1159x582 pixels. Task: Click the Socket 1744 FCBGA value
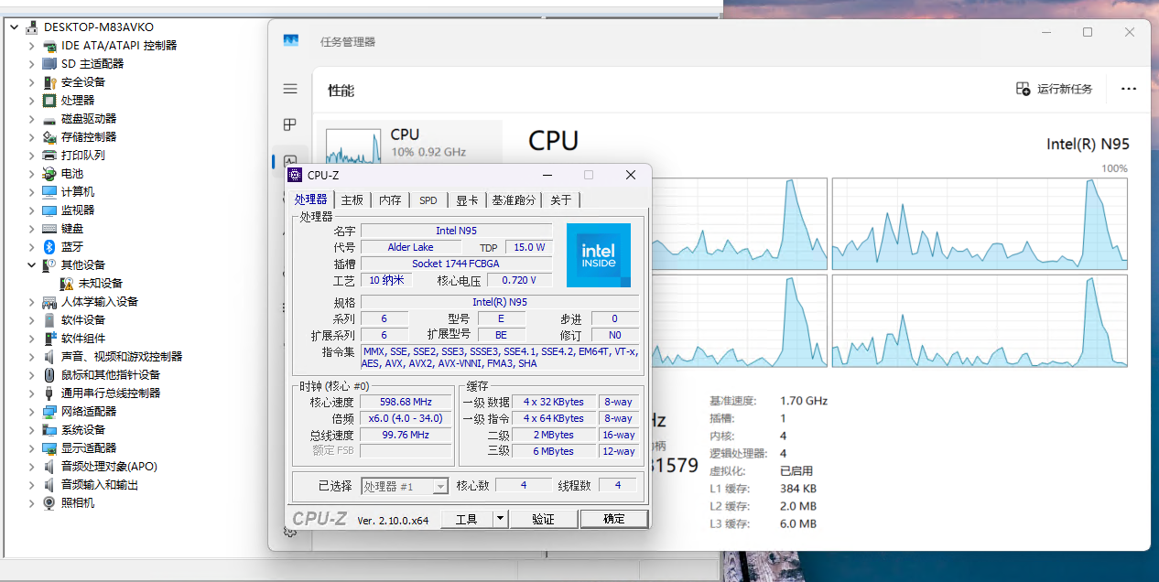(456, 264)
